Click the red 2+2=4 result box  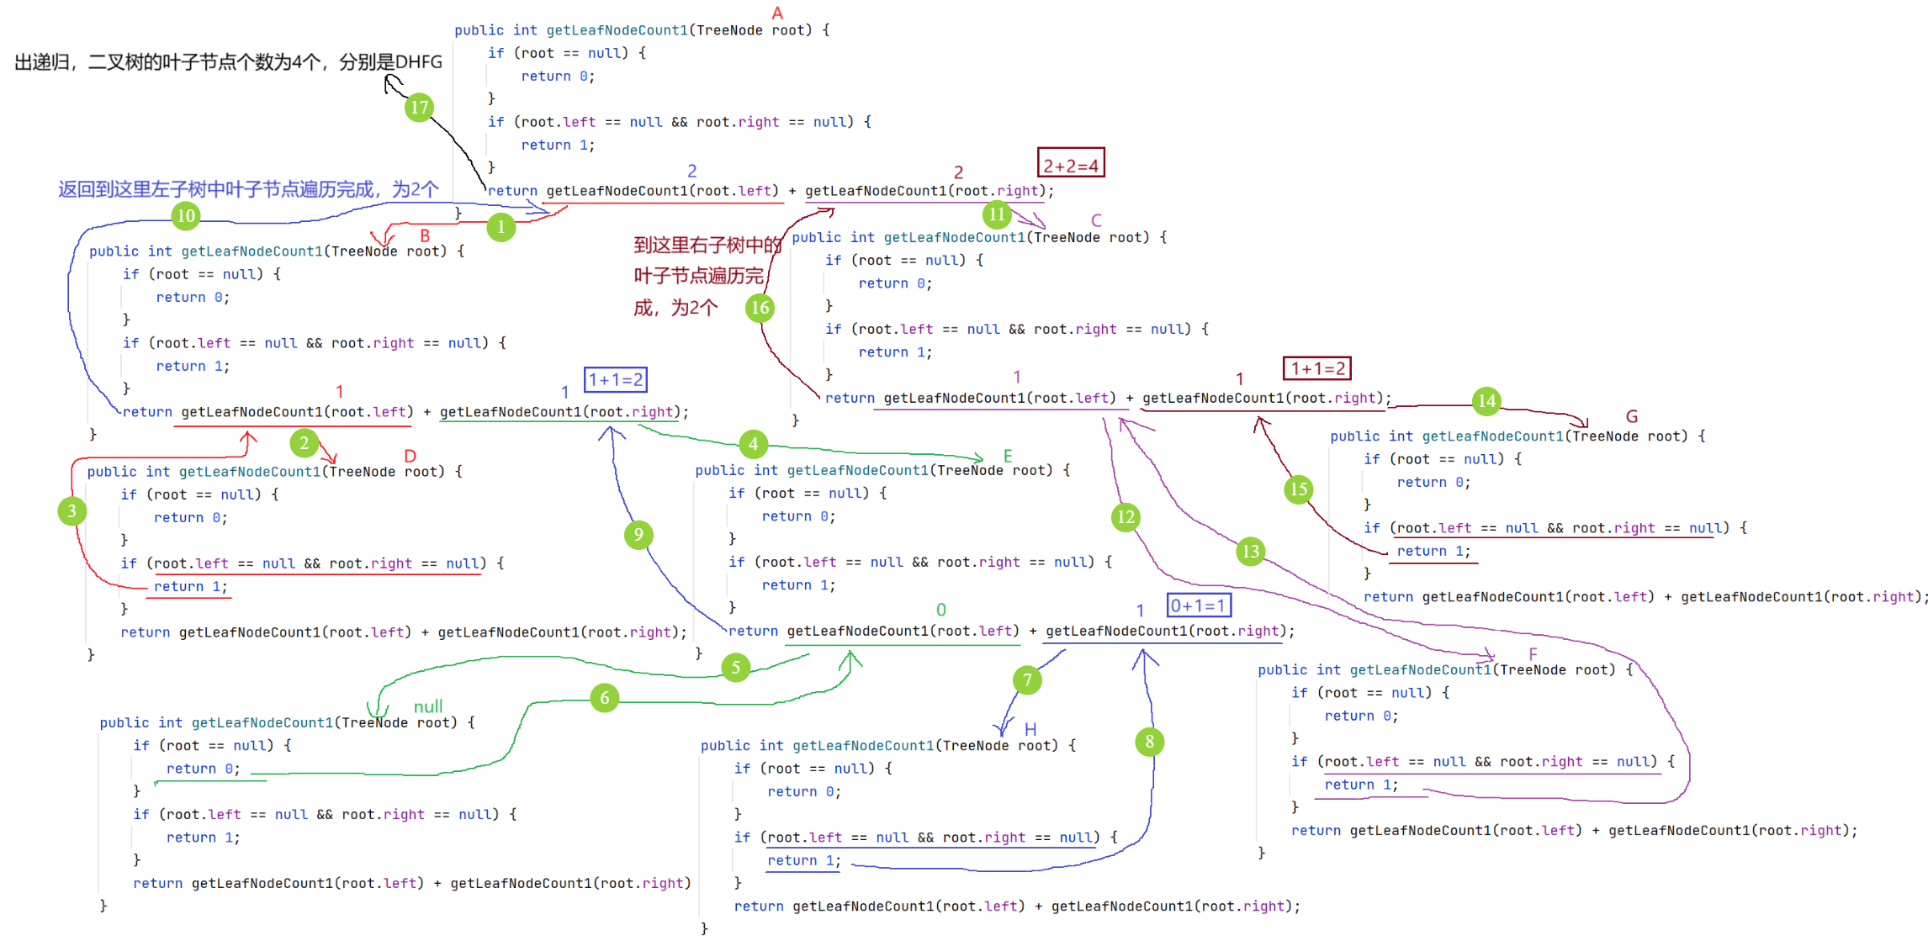click(1071, 163)
